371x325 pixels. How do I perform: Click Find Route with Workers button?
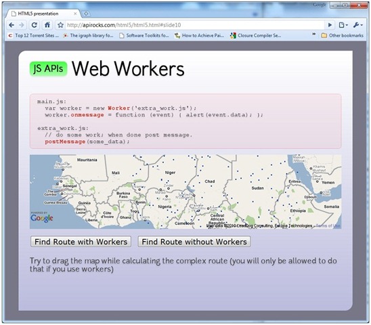[x=81, y=242]
